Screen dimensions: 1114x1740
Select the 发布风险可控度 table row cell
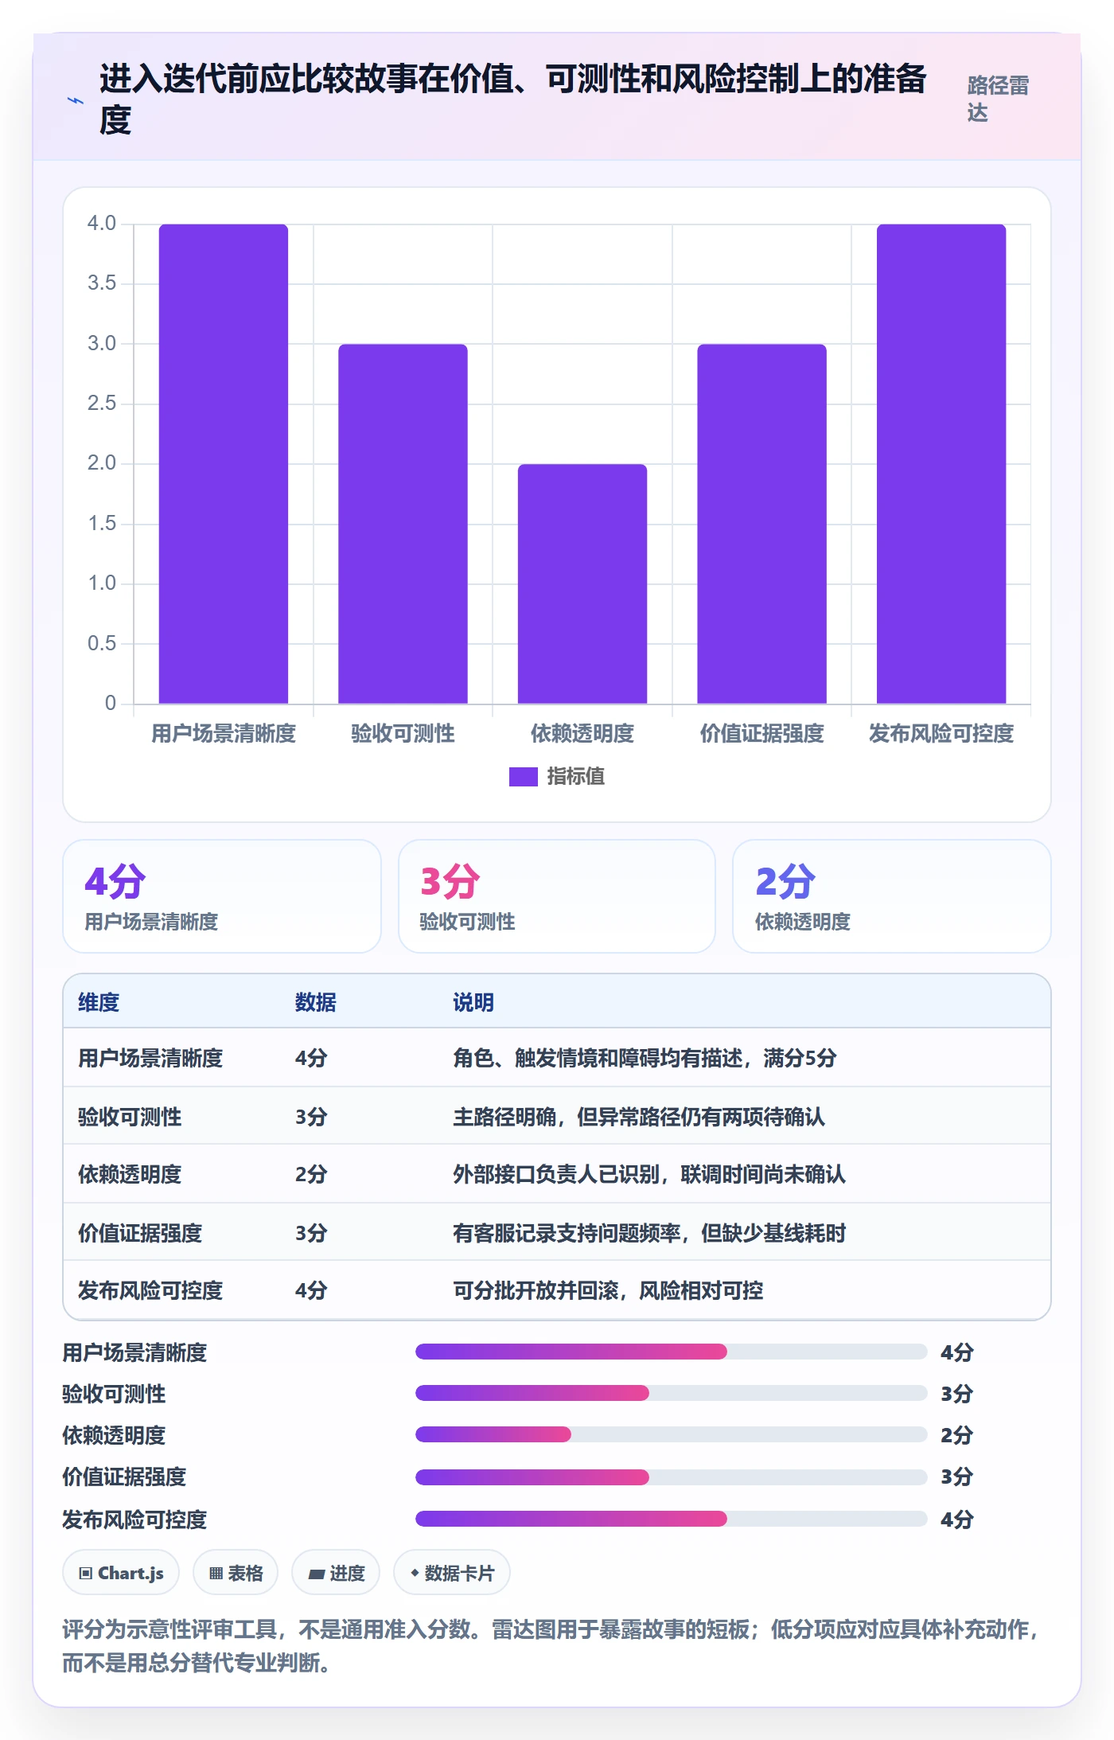click(150, 1290)
